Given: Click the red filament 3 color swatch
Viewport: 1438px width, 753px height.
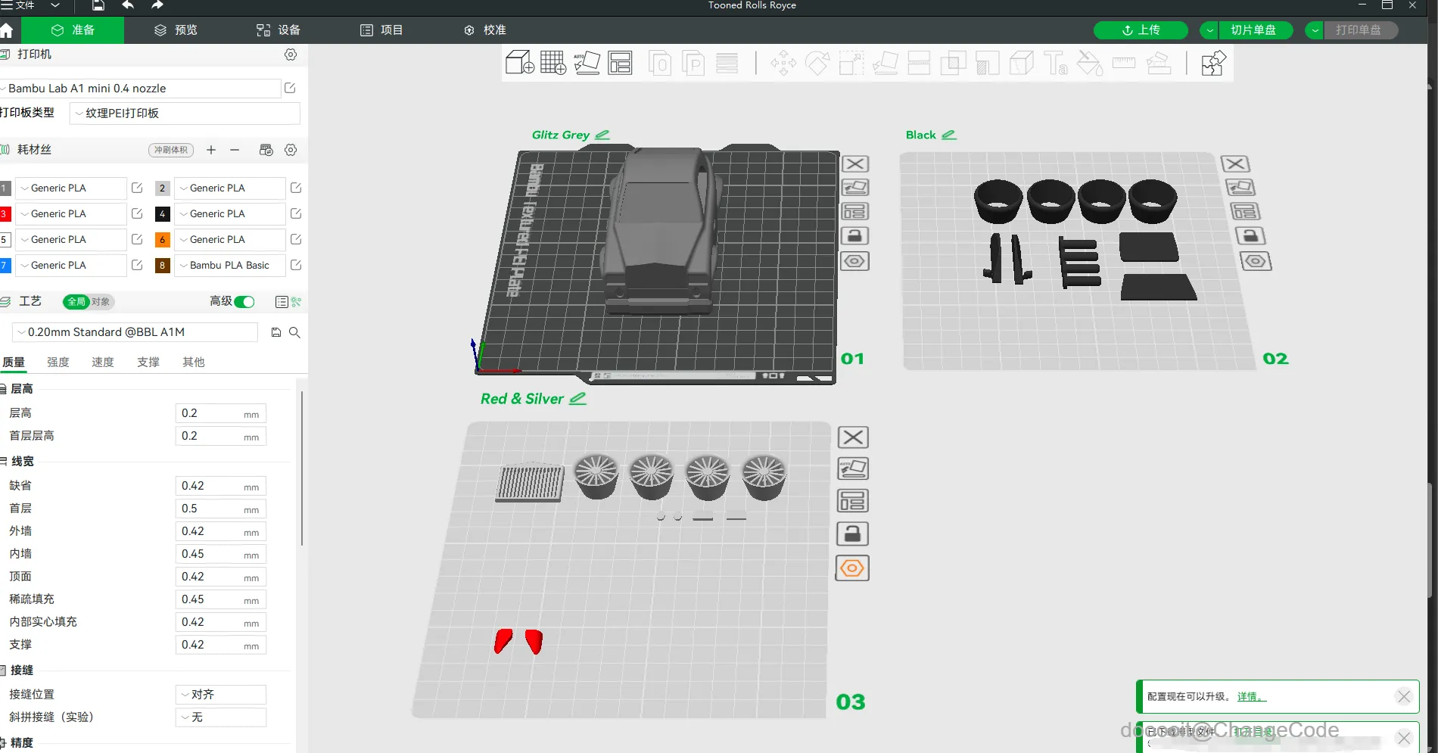Looking at the screenshot, I should (5, 214).
